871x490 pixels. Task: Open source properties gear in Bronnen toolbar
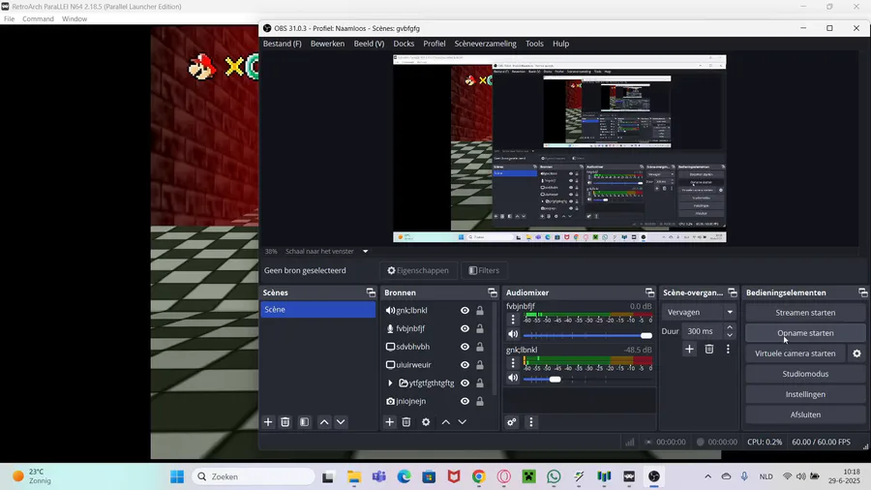(426, 422)
